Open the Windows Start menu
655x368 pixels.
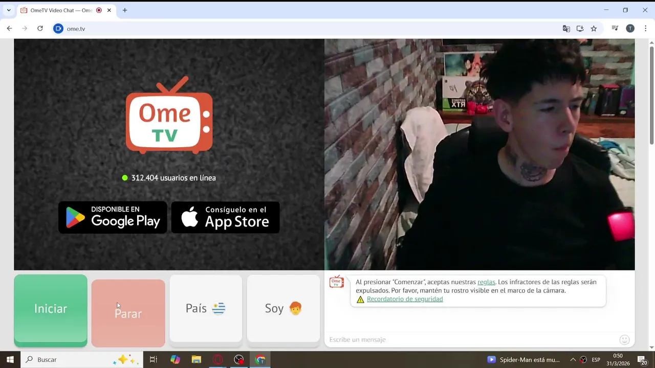[10, 360]
